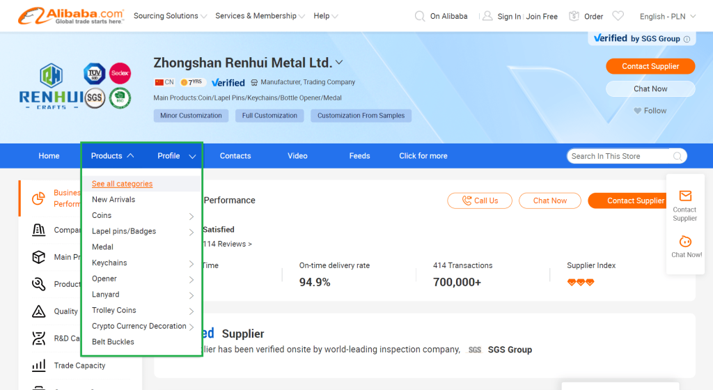The height and width of the screenshot is (390, 713).
Task: Go to the Home tab
Action: coord(49,156)
